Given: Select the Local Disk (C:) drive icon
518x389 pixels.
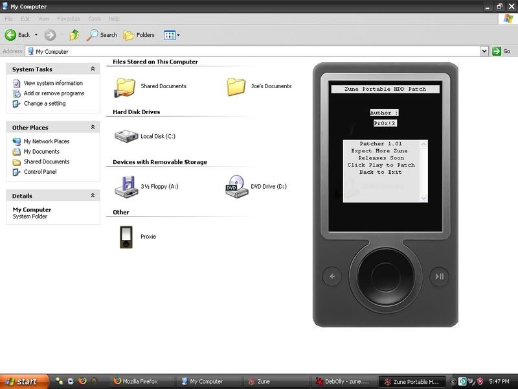Looking at the screenshot, I should pyautogui.click(x=126, y=136).
